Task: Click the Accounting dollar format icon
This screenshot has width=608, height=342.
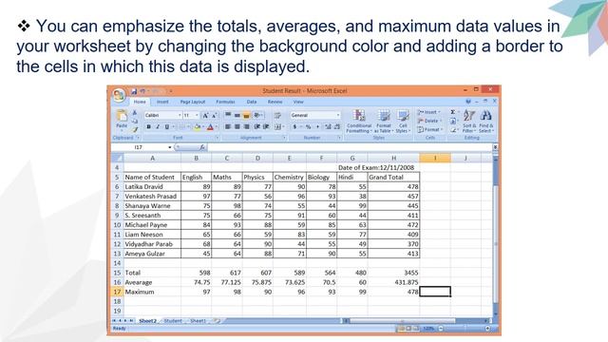Action: pyautogui.click(x=295, y=126)
